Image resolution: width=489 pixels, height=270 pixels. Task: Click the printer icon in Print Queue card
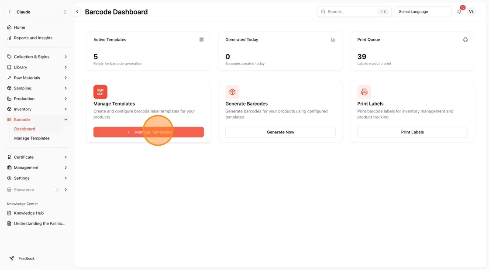(x=465, y=40)
